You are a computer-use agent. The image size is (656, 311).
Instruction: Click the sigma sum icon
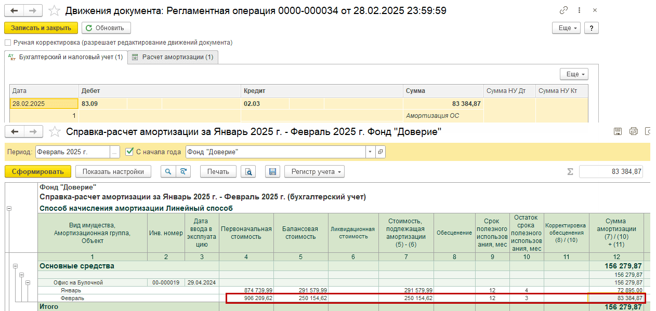570,172
